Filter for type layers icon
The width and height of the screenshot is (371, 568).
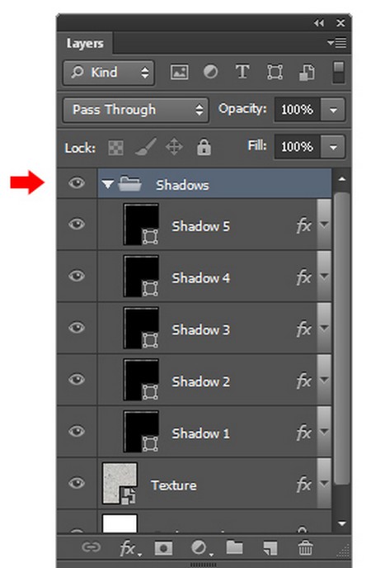[x=242, y=71]
